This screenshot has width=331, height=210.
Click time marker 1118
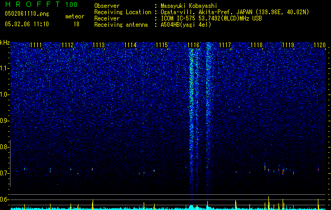click(x=256, y=45)
